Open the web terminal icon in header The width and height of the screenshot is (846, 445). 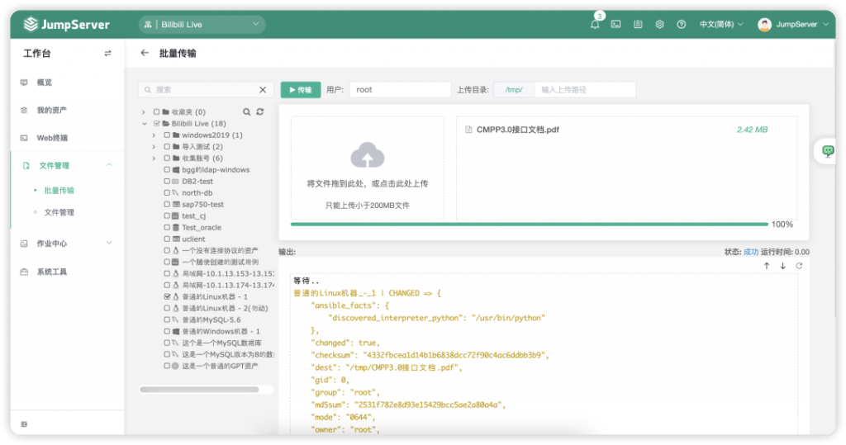pos(615,24)
